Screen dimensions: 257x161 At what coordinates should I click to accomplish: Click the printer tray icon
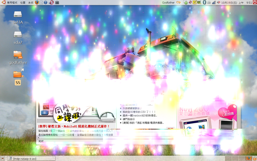(x=209, y=2)
